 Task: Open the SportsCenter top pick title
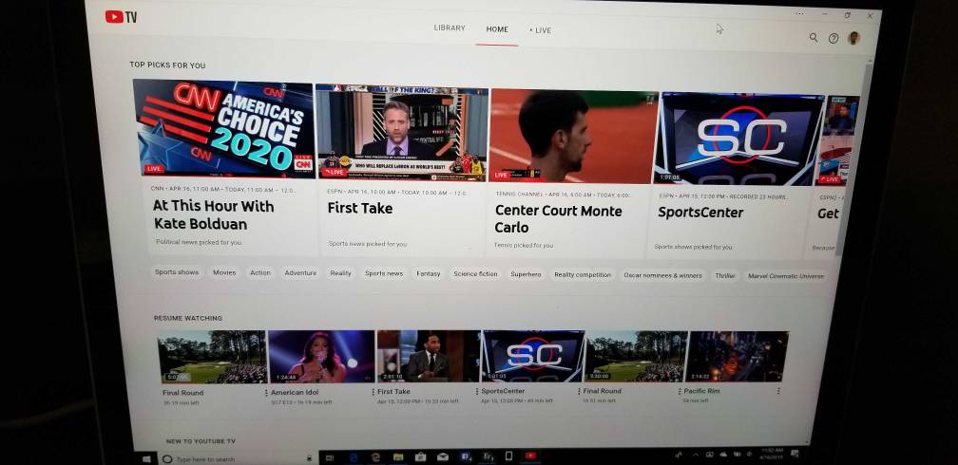tap(700, 213)
